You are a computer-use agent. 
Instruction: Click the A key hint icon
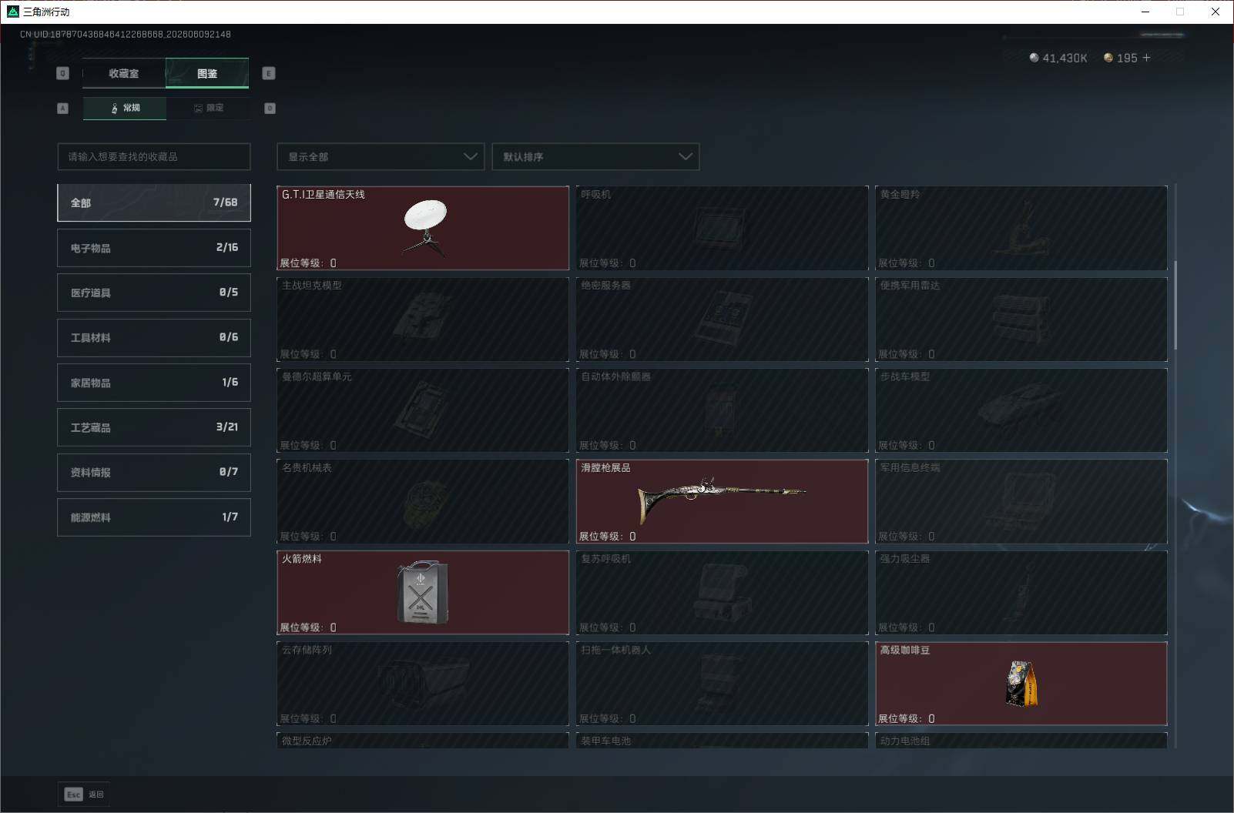pos(63,108)
